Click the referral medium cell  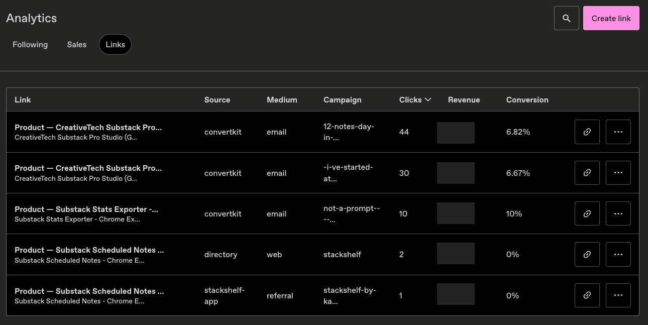pyautogui.click(x=280, y=295)
